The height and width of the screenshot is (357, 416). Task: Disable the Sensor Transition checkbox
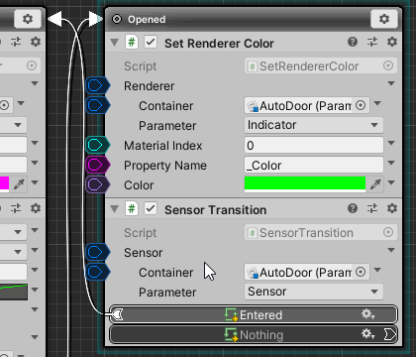(x=151, y=209)
